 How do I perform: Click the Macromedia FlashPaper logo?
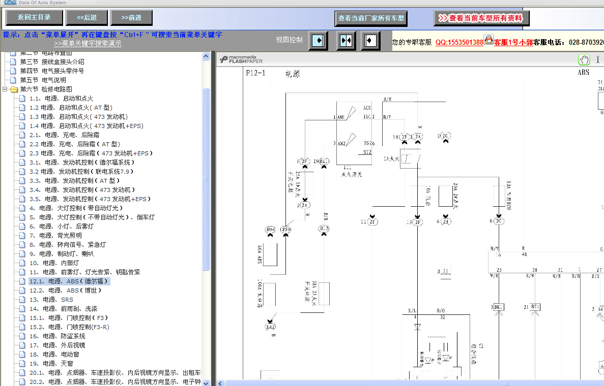[241, 59]
